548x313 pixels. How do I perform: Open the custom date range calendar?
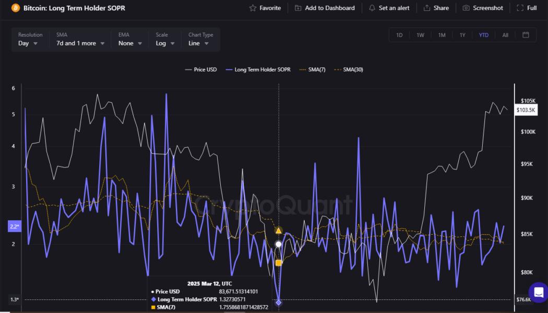(x=526, y=34)
